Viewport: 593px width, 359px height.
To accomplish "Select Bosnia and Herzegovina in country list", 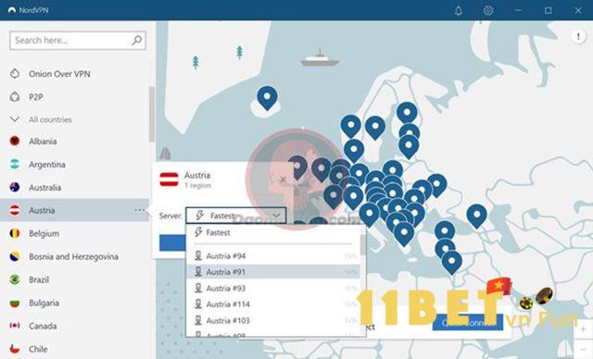I will coord(75,256).
